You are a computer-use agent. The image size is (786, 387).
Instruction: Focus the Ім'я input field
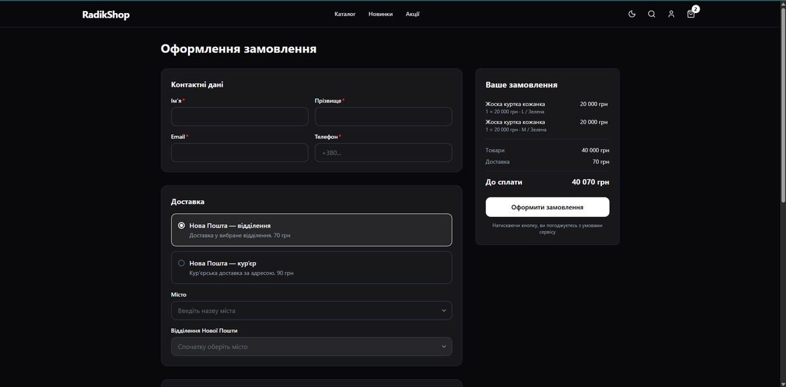point(240,116)
